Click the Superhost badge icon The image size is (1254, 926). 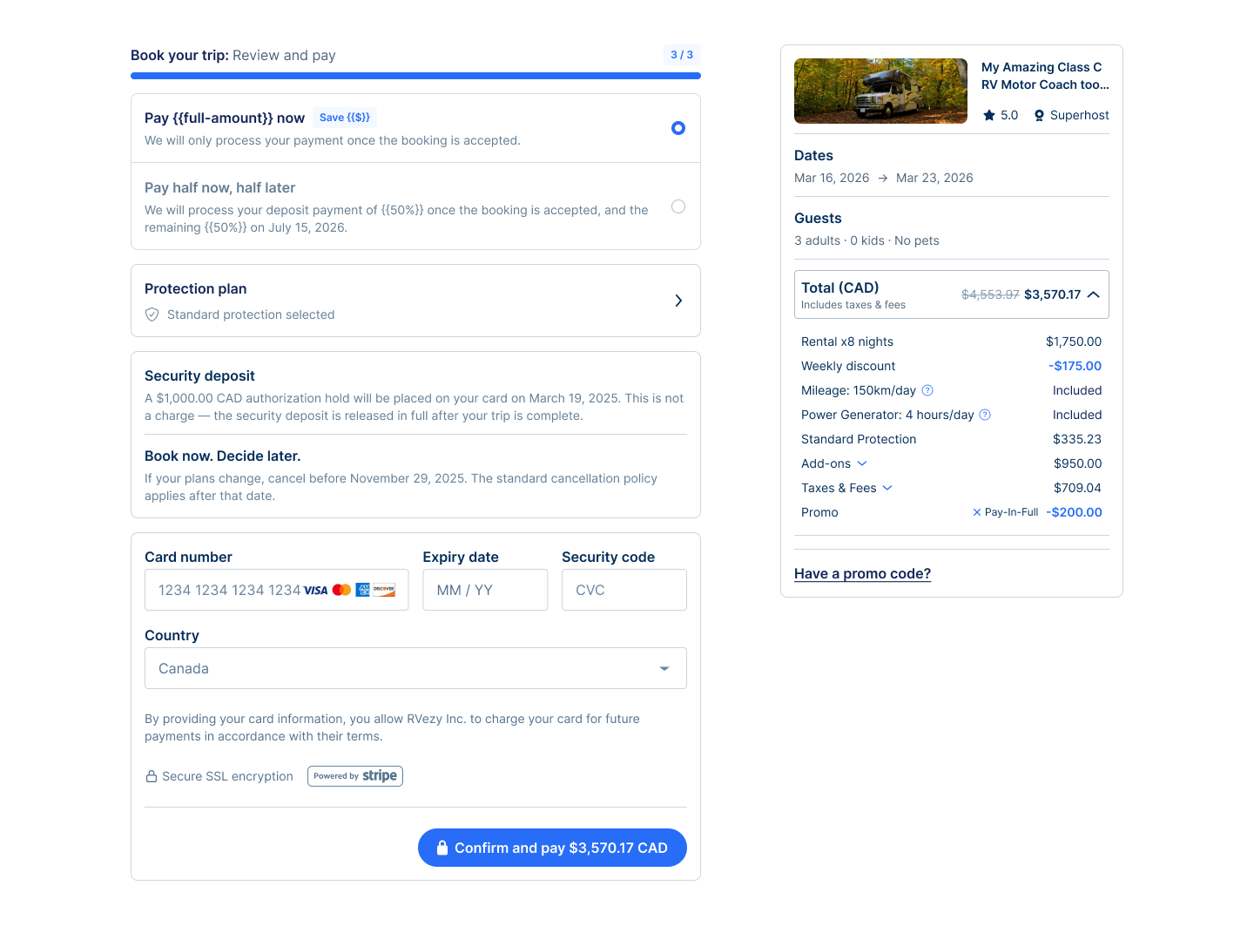pyautogui.click(x=1038, y=115)
